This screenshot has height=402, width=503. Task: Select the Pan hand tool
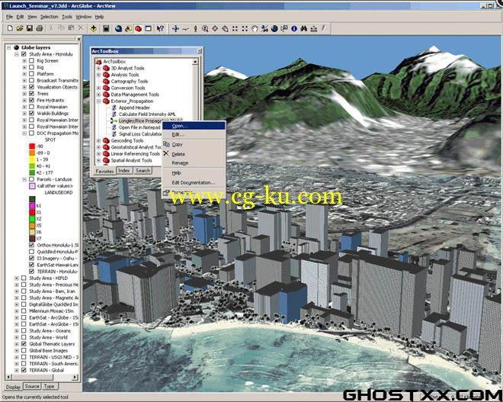point(255,28)
